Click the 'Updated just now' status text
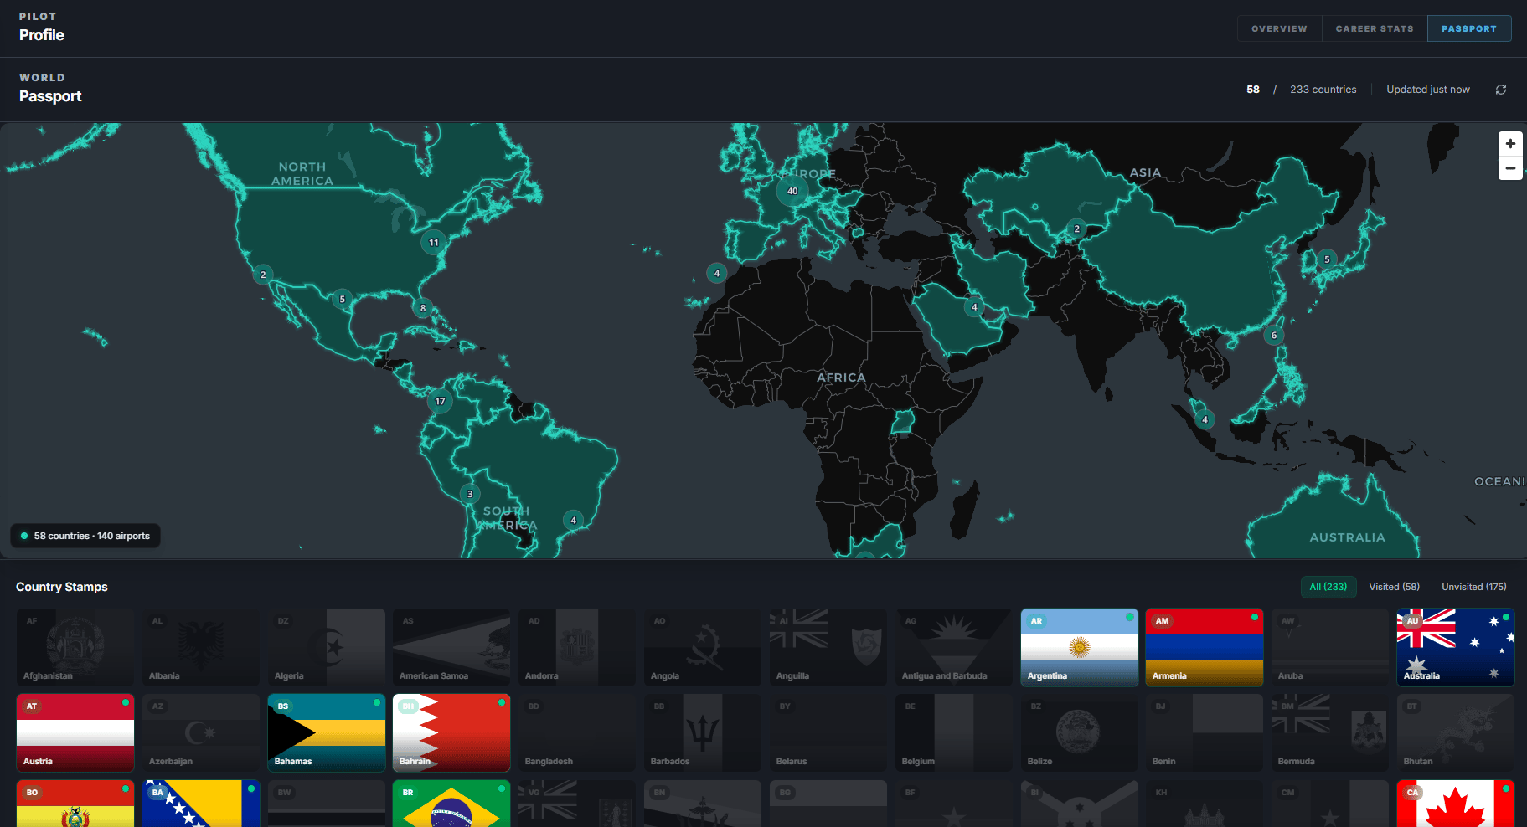Viewport: 1527px width, 827px height. pyautogui.click(x=1427, y=90)
